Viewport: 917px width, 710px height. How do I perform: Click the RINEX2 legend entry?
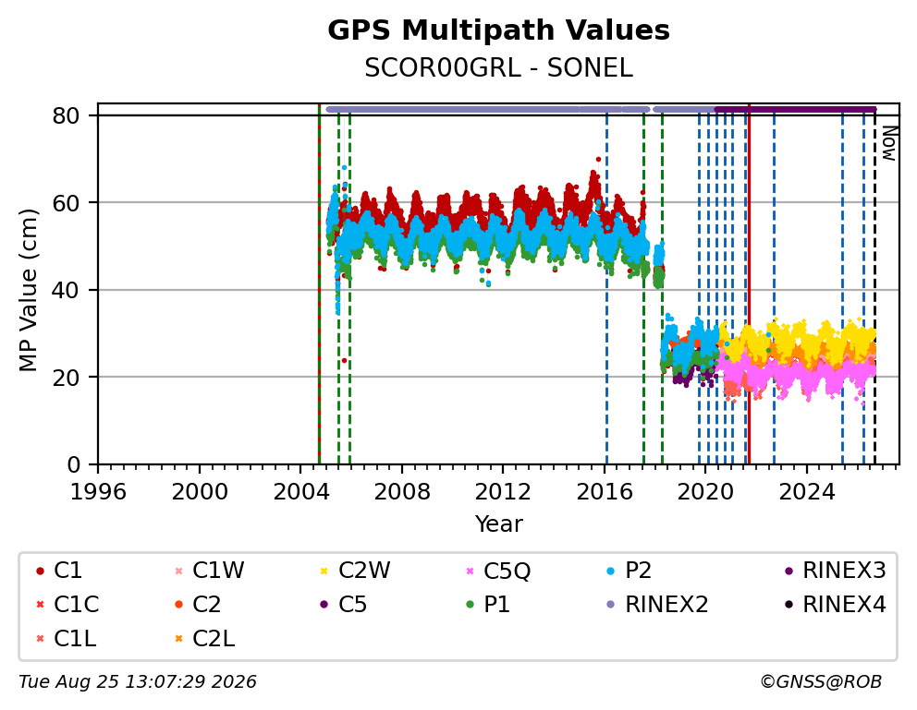tap(658, 605)
